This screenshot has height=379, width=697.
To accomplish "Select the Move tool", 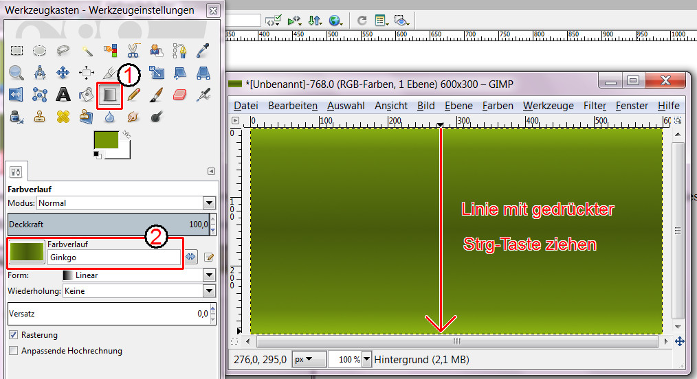I will (x=63, y=72).
